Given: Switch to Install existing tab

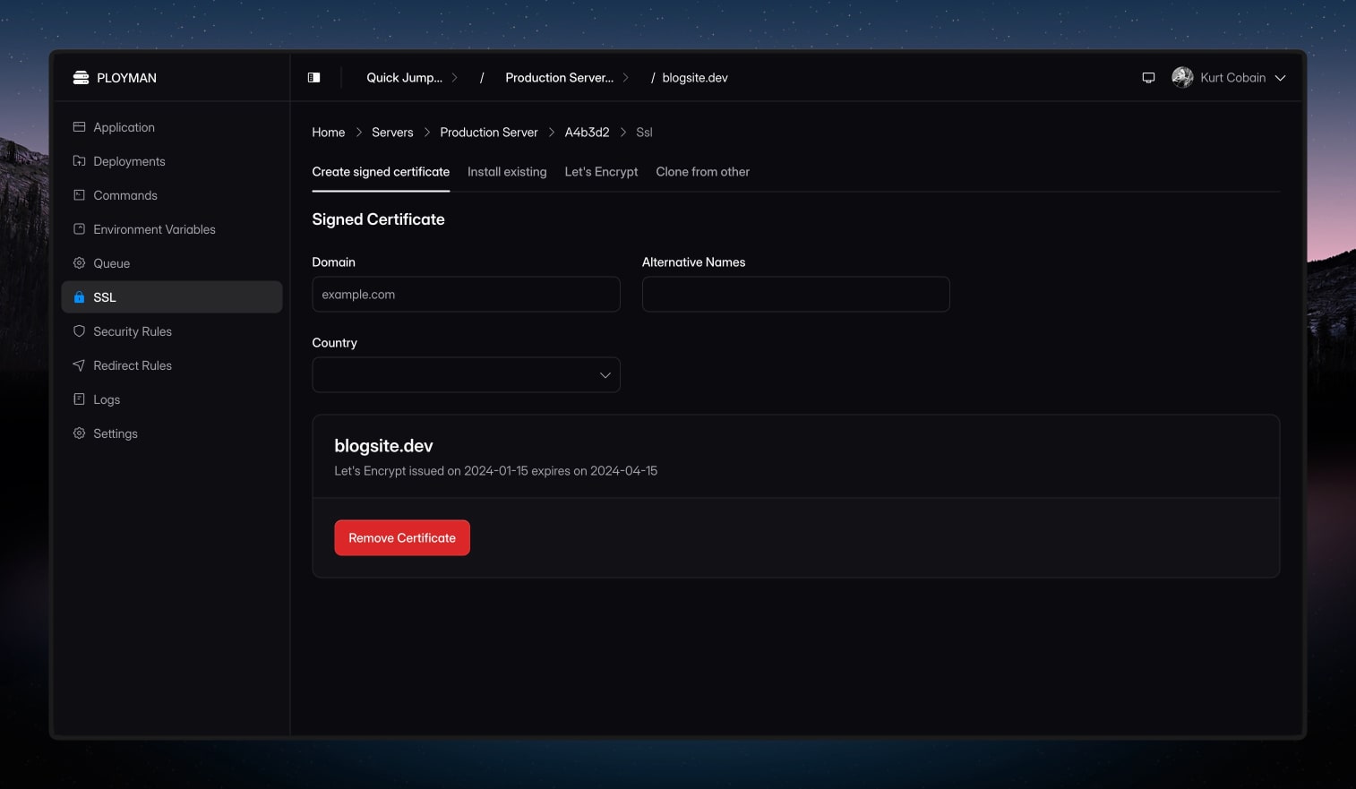Looking at the screenshot, I should click(x=507, y=172).
